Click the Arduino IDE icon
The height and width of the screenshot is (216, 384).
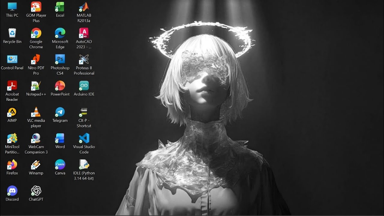[84, 85]
